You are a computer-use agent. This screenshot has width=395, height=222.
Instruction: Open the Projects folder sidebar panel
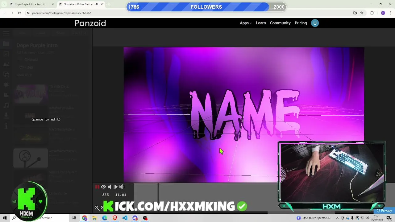[6, 43]
